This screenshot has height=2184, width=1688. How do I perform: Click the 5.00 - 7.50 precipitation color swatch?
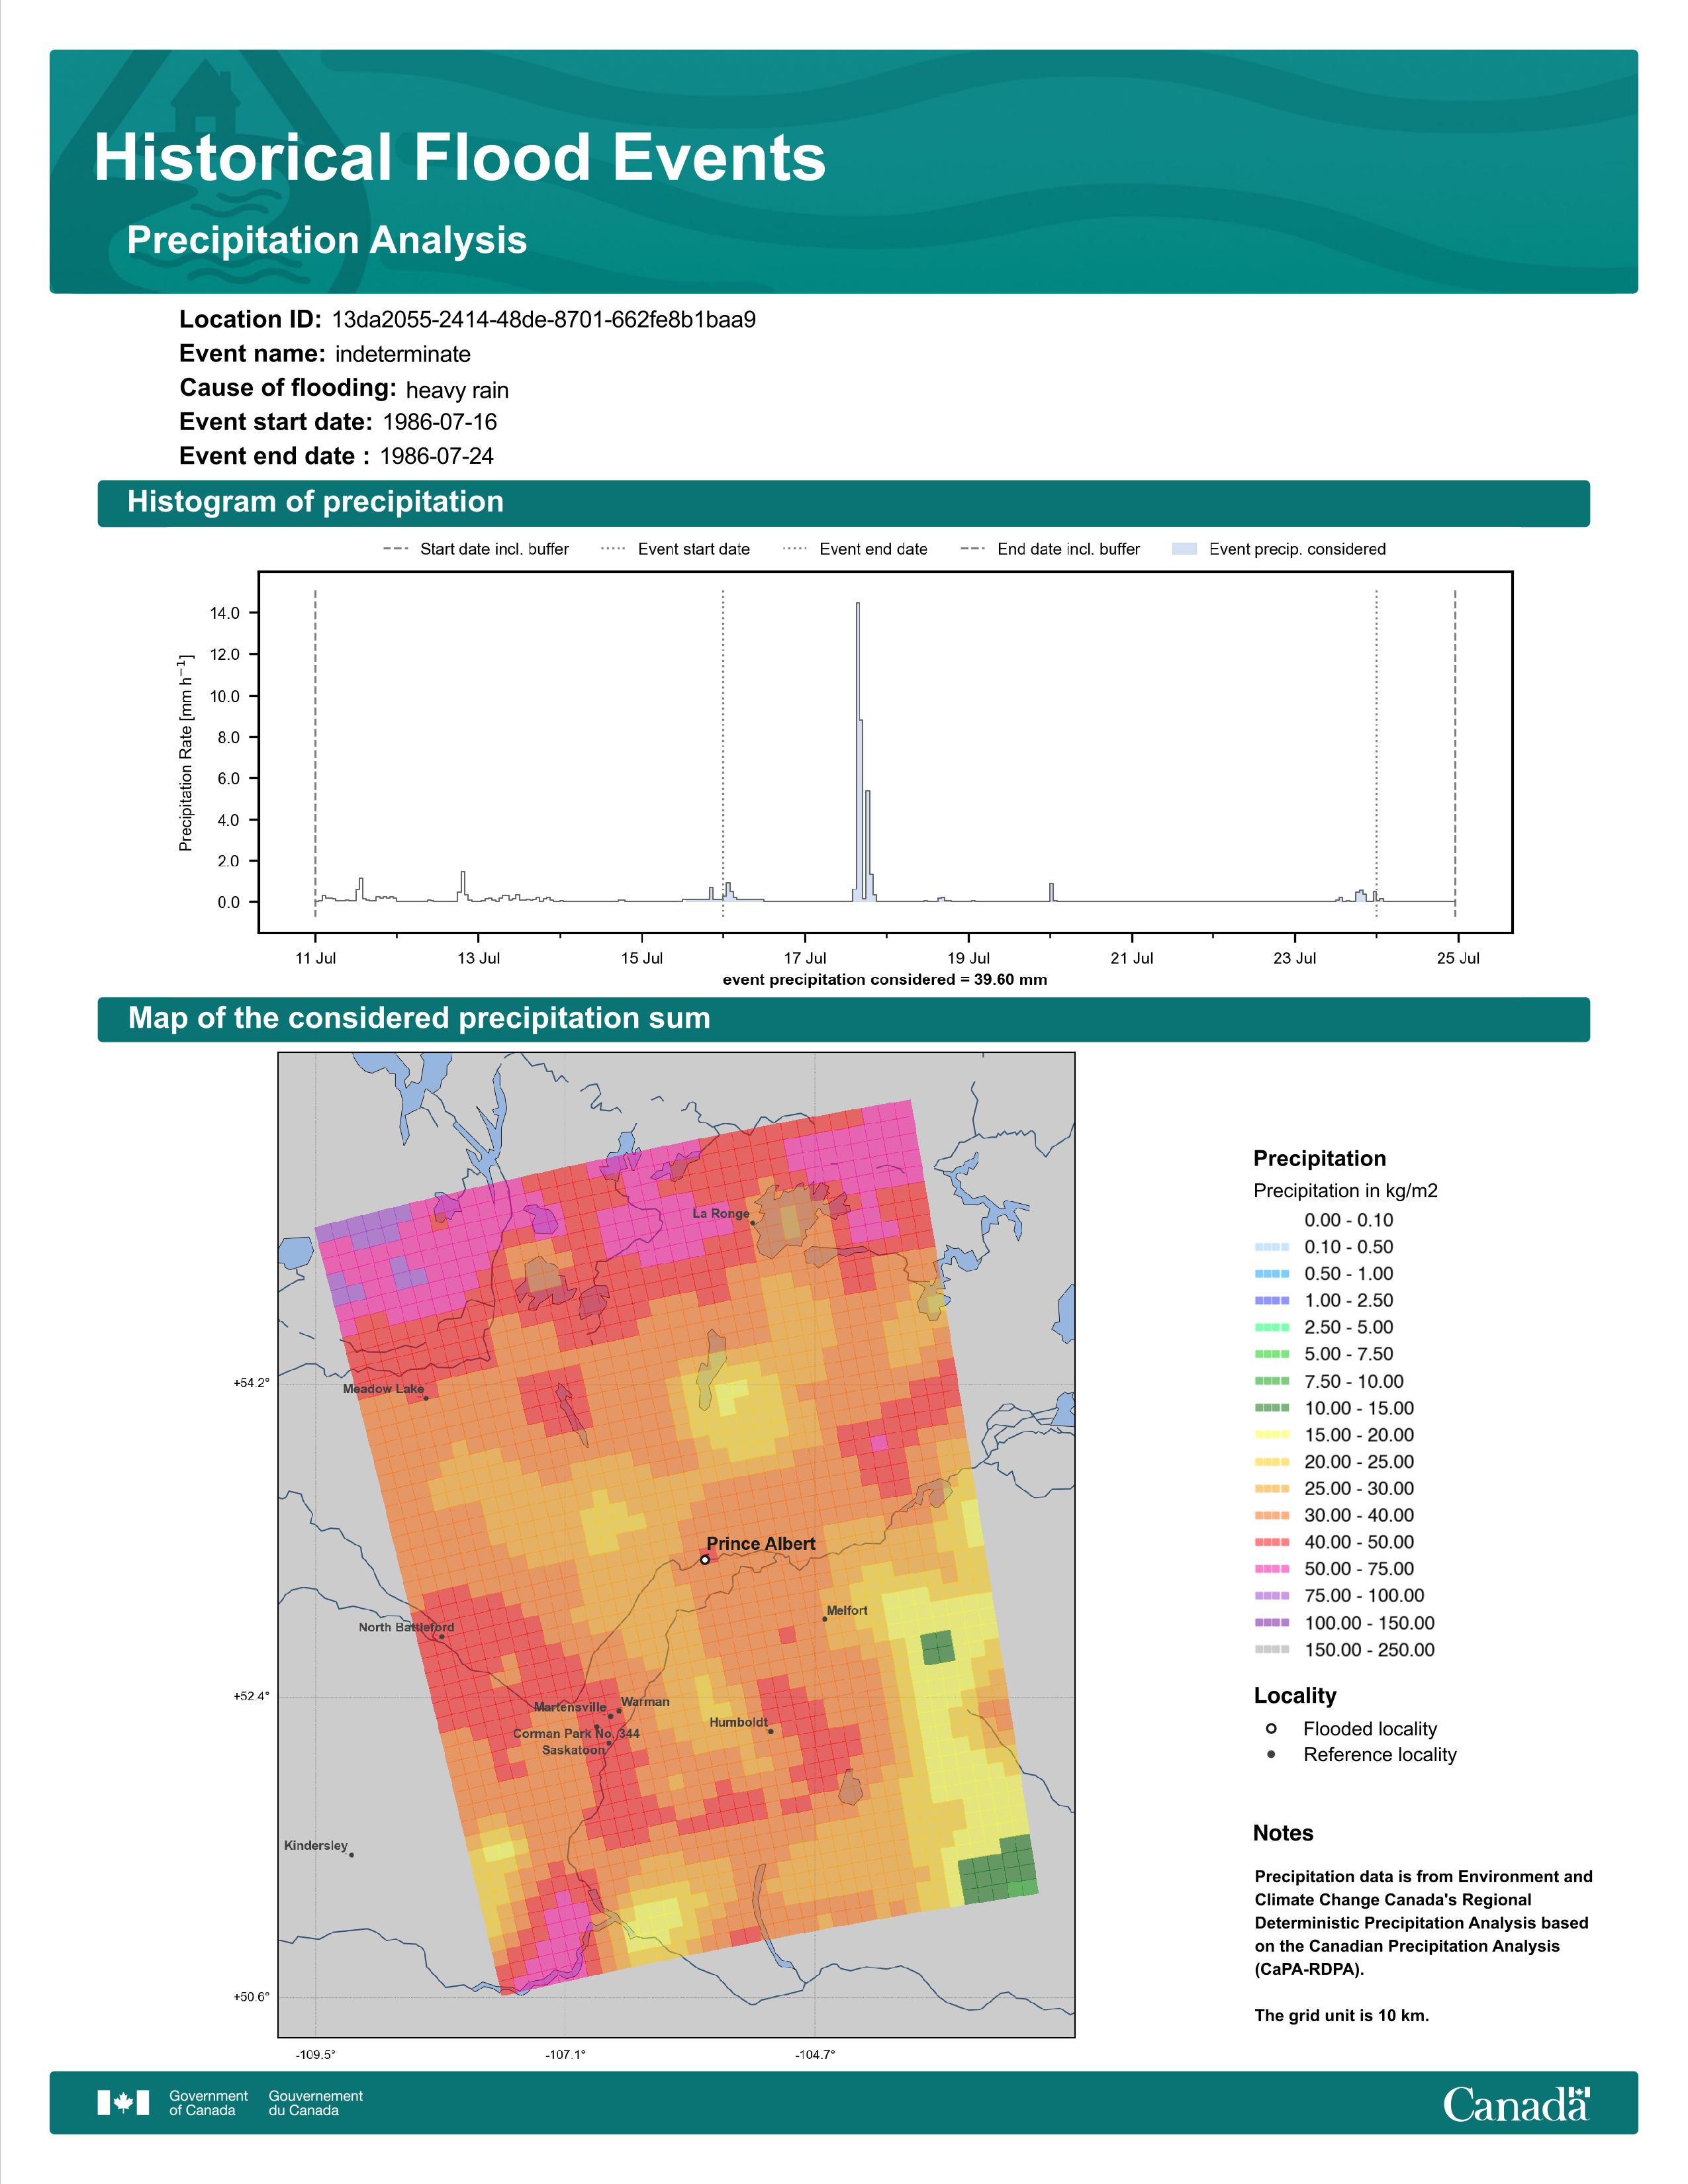pos(1272,1354)
